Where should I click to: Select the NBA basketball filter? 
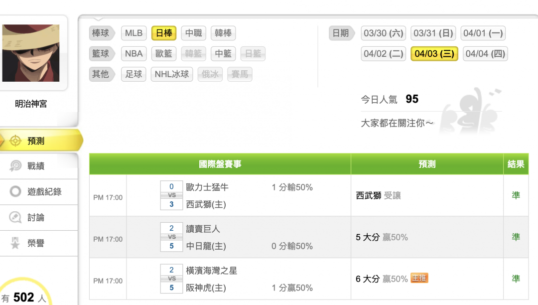[x=134, y=53]
